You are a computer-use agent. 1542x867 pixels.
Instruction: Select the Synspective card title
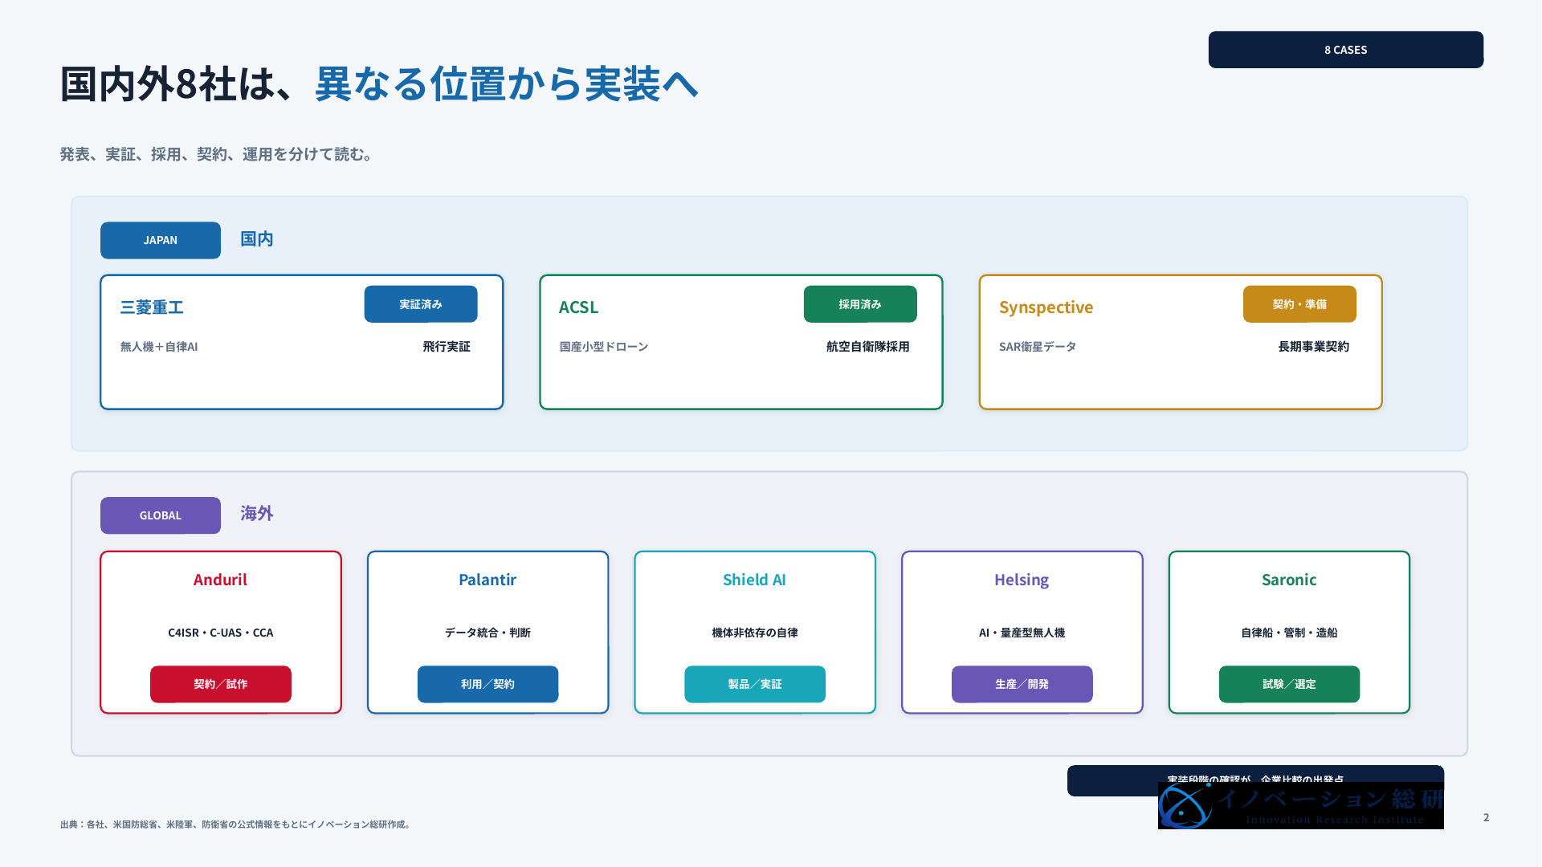pyautogui.click(x=1046, y=307)
